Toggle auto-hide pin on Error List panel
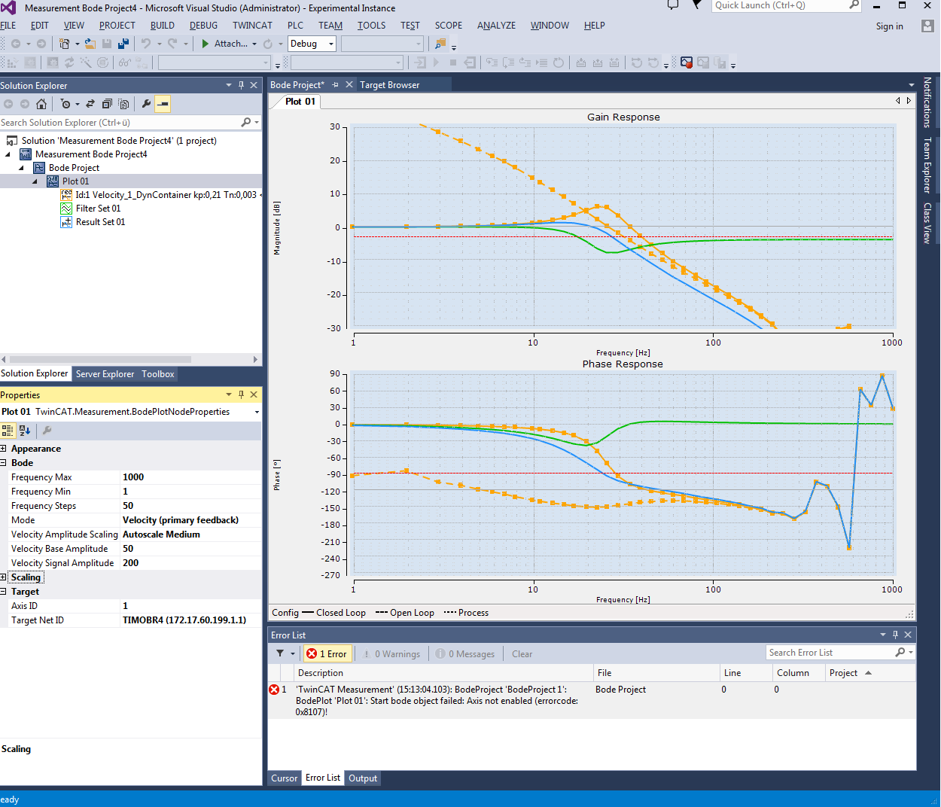The width and height of the screenshot is (941, 807). 895,635
